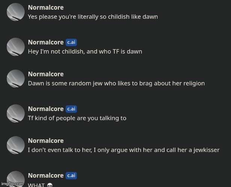Open the Normalcore username above "I don't even talk"
231x187 pixels.
pyautogui.click(x=46, y=141)
